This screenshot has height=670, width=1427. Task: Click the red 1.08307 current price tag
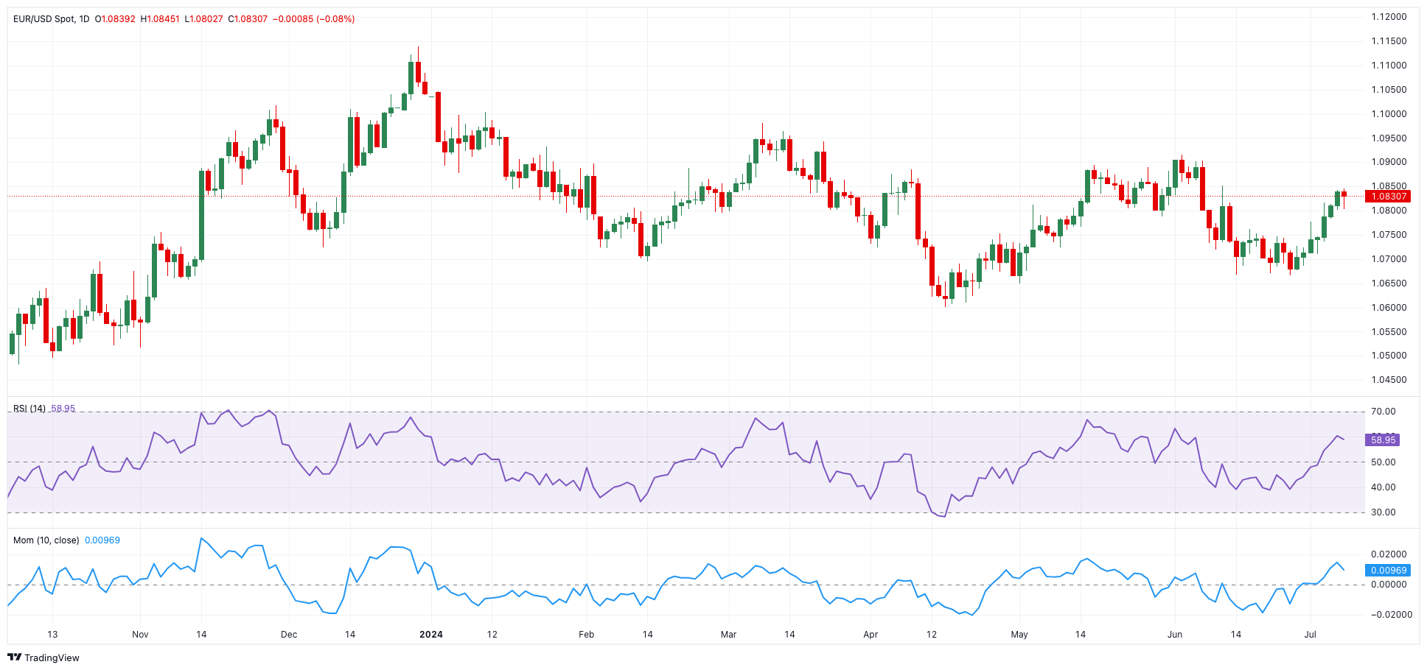(x=1388, y=197)
